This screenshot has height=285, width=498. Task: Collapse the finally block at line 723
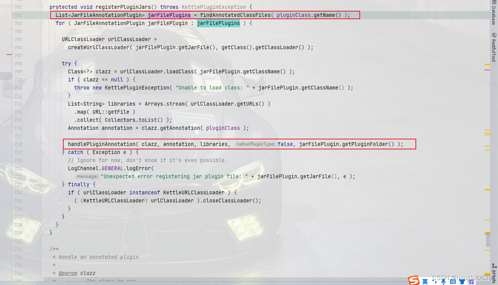(40, 184)
